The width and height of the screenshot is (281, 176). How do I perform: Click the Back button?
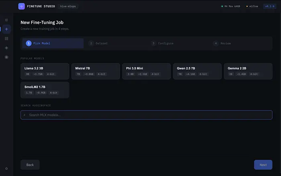pos(30,165)
